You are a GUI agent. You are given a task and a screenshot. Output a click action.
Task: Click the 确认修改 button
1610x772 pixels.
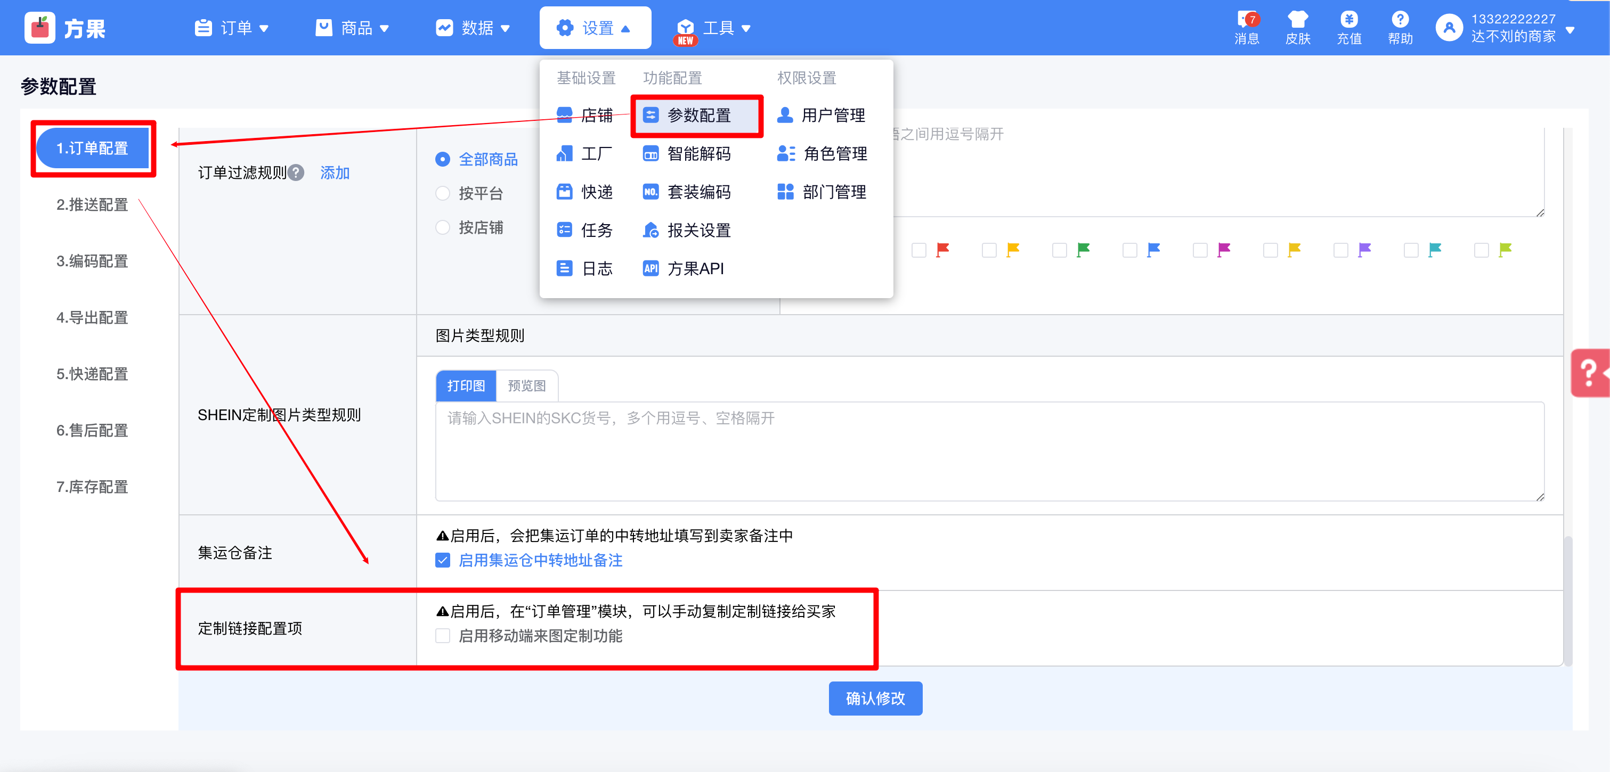pyautogui.click(x=874, y=699)
